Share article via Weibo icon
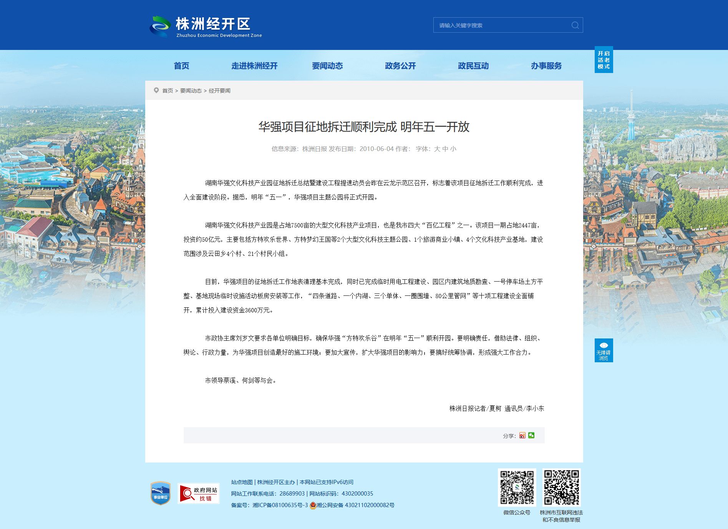Image resolution: width=728 pixels, height=529 pixels. [x=522, y=435]
